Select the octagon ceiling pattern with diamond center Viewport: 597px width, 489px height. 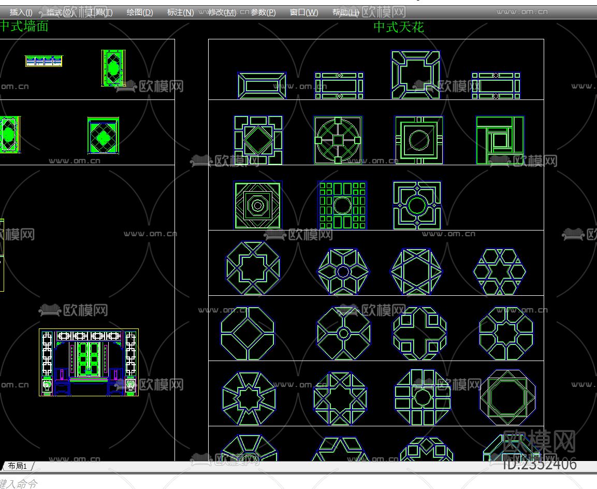pyautogui.click(x=247, y=333)
